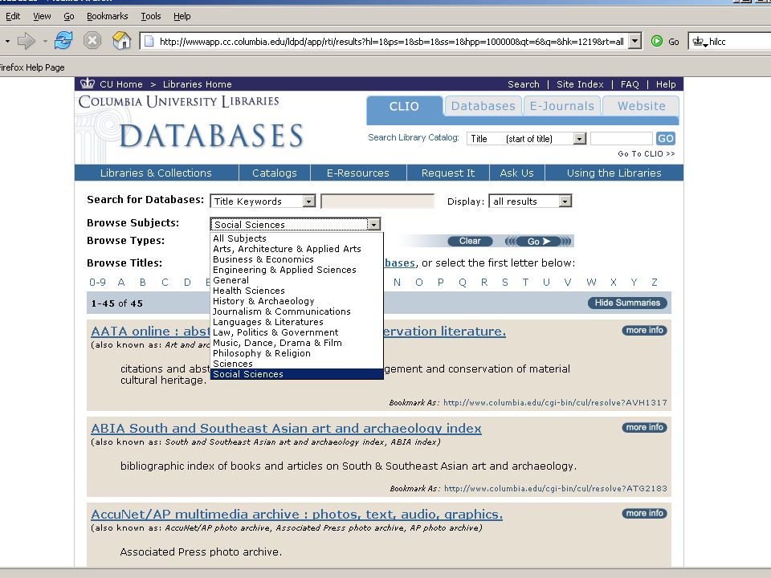Open AccuNet/AP multimedia archive link

click(297, 514)
